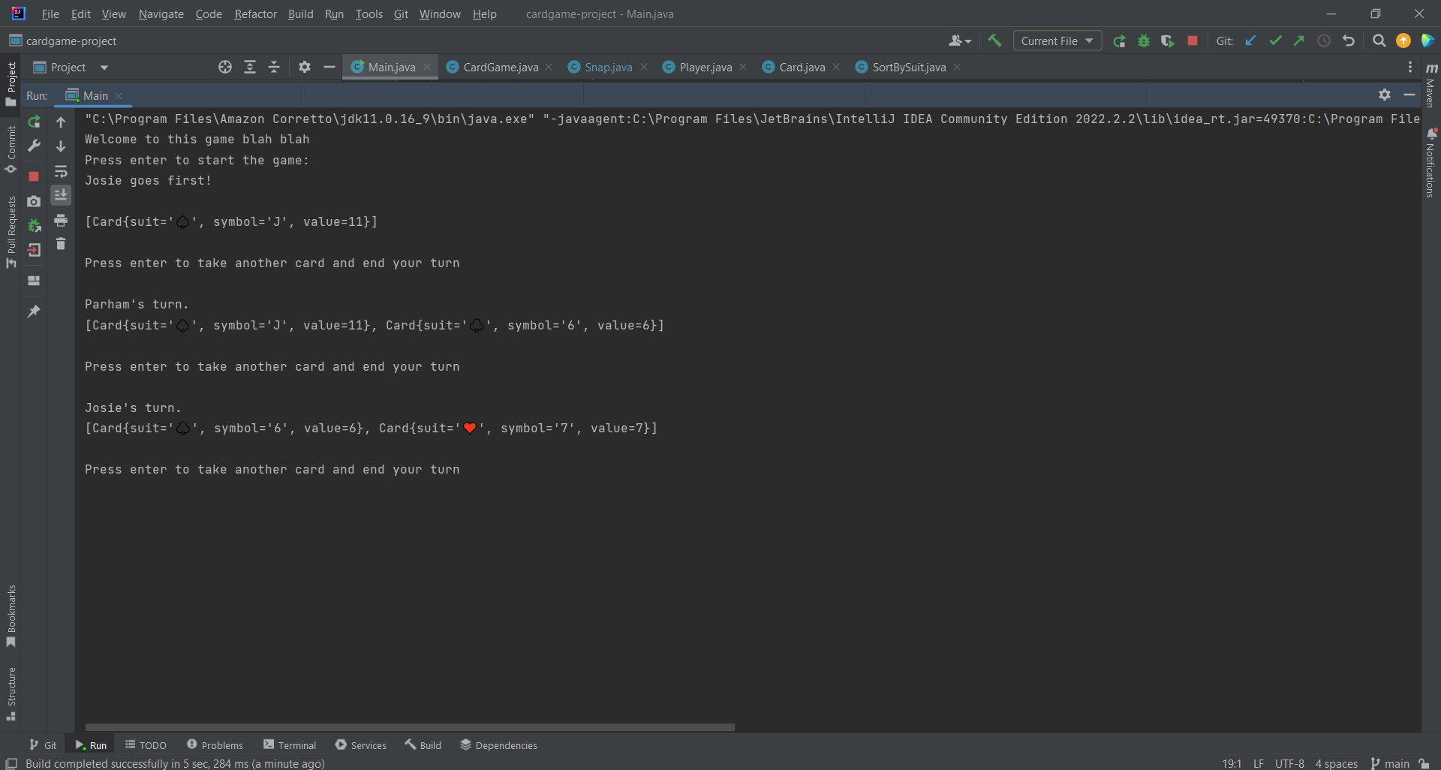Click the Rerun Main icon in Run panel
This screenshot has width=1441, height=770.
point(34,122)
